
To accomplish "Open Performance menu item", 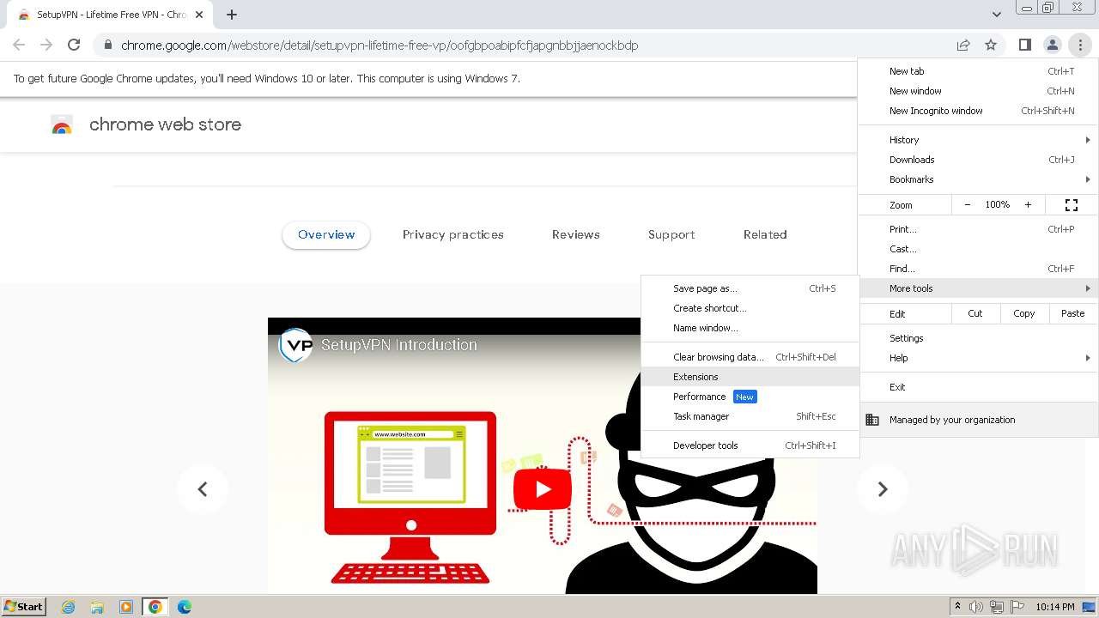I will 750,397.
